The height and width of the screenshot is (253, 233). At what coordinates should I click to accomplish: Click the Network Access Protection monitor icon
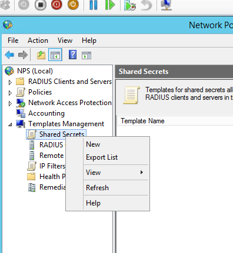pos(21,103)
